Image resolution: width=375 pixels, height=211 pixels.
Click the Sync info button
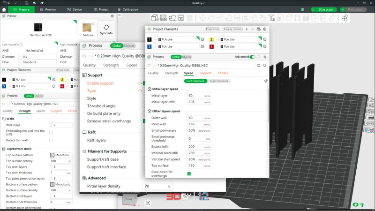coord(106,28)
